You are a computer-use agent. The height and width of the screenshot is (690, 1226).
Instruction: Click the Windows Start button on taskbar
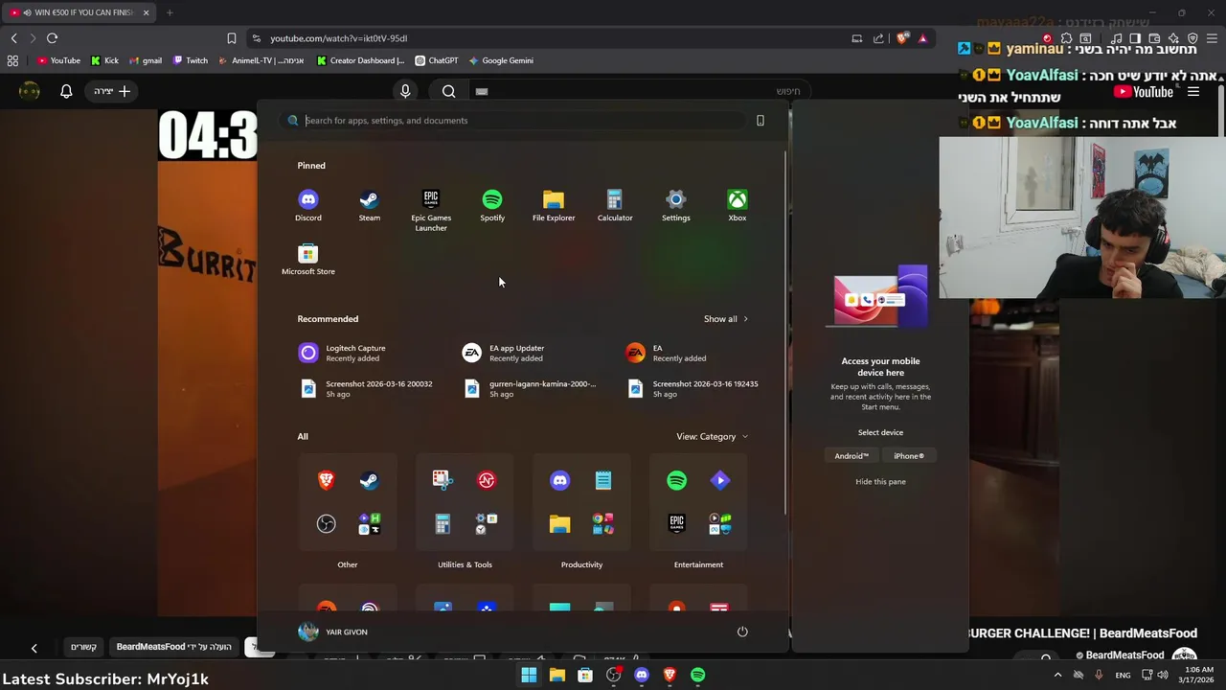click(529, 675)
